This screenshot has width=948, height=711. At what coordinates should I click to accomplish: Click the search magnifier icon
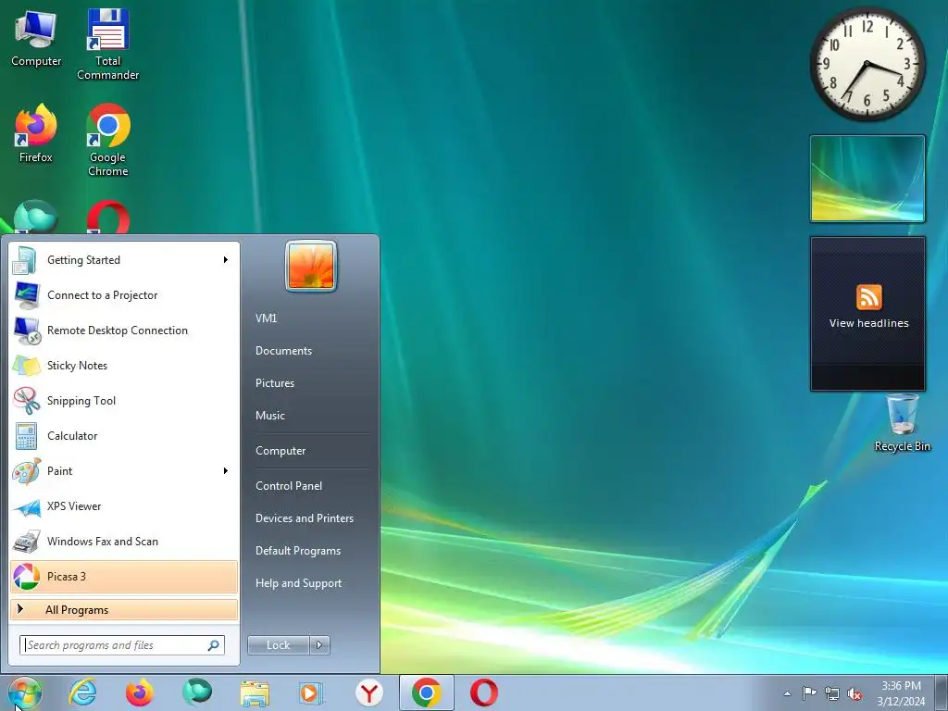[214, 645]
